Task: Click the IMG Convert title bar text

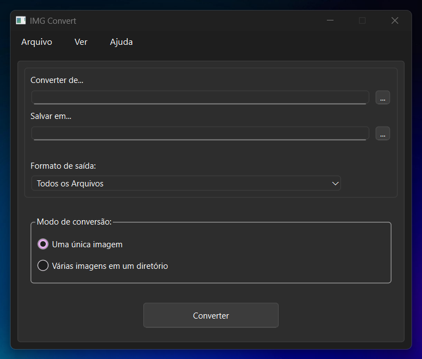Action: [x=53, y=21]
